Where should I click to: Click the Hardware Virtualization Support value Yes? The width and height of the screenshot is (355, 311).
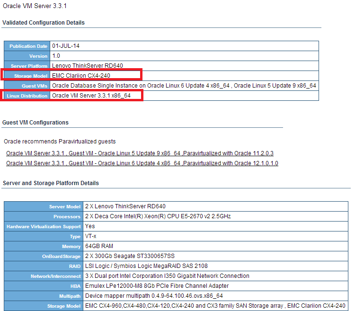click(x=90, y=226)
